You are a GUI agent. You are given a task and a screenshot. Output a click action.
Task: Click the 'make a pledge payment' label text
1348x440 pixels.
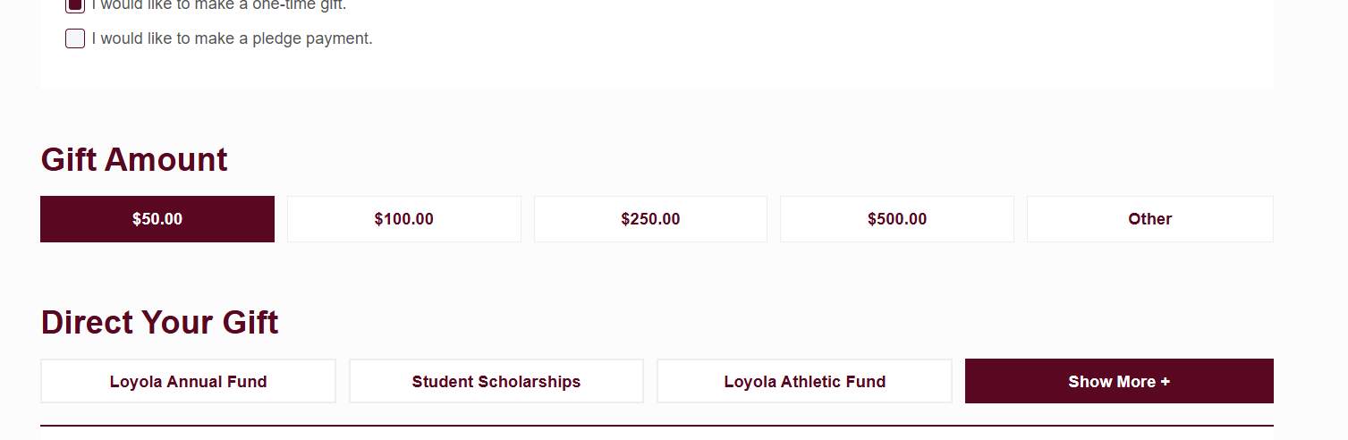[x=232, y=38]
